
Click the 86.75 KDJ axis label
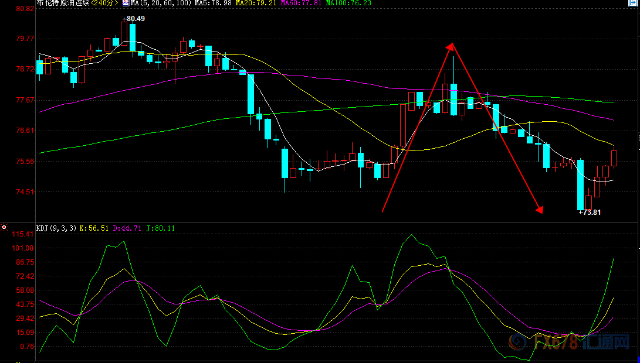pos(25,262)
